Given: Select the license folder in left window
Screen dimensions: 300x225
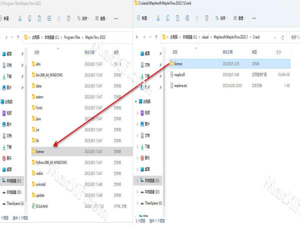Looking at the screenshot, I should point(82,151).
